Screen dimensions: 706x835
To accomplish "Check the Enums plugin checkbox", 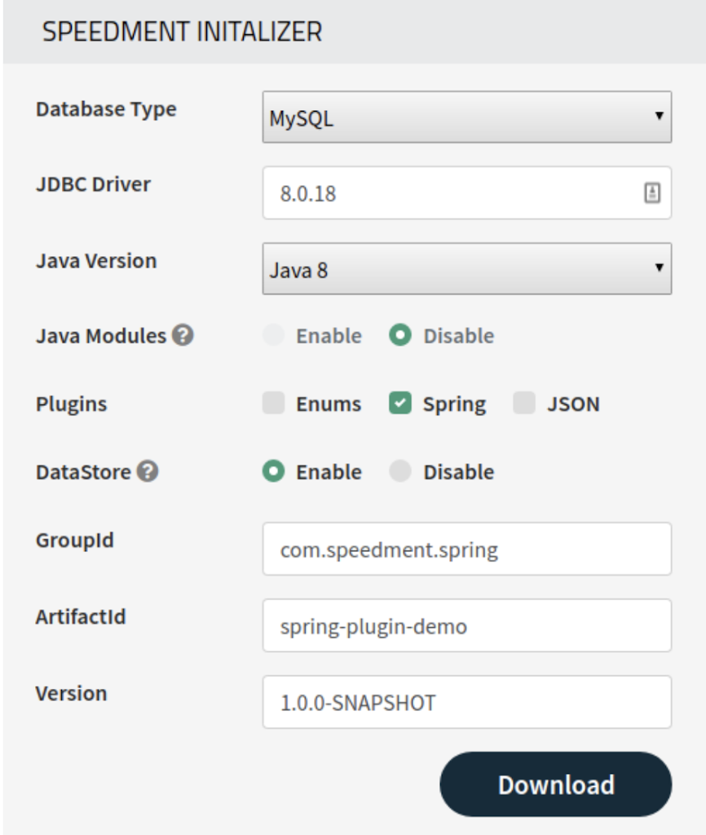I will (274, 404).
